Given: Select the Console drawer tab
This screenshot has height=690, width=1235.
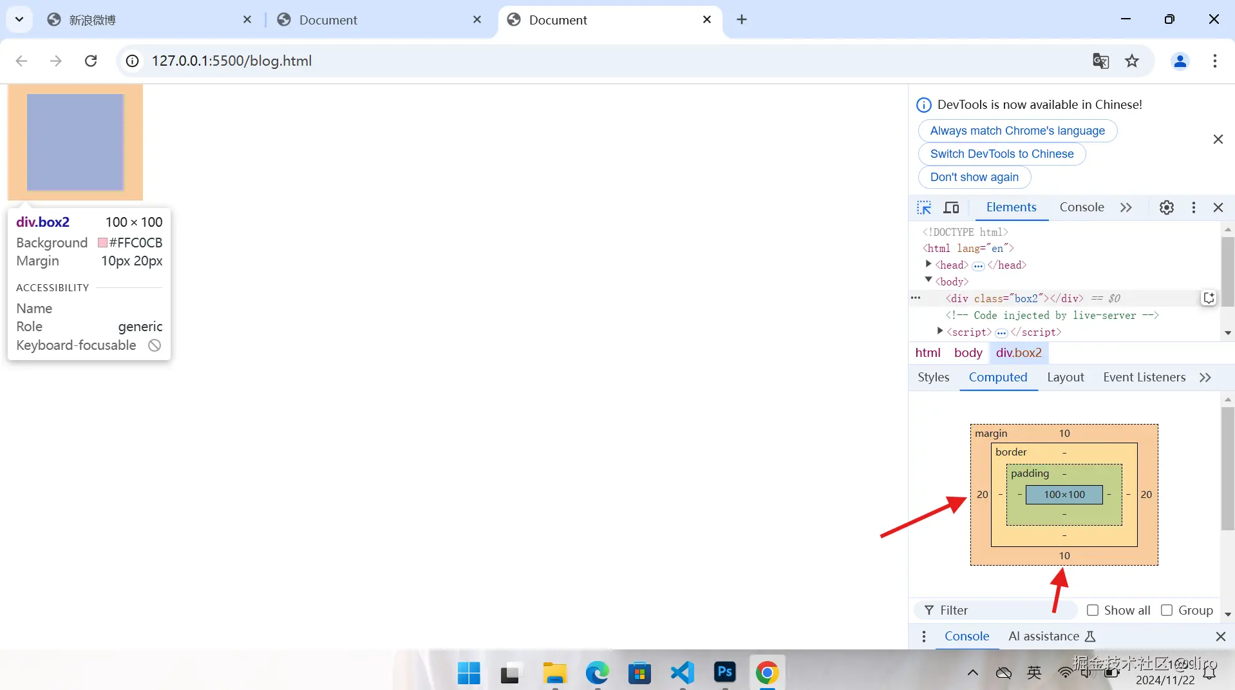Looking at the screenshot, I should [966, 637].
